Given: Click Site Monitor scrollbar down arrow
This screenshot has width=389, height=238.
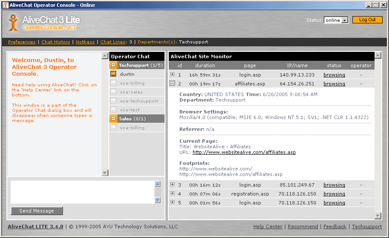Looking at the screenshot, I should click(378, 216).
